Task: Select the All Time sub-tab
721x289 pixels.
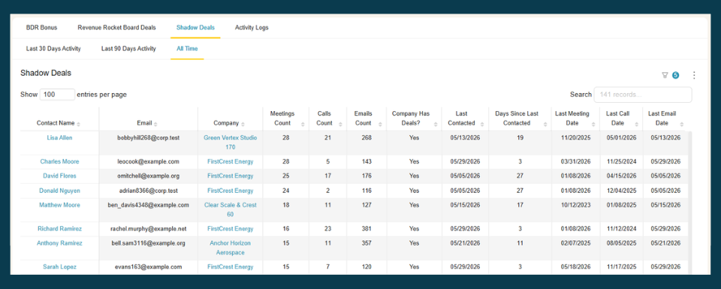Action: point(187,49)
